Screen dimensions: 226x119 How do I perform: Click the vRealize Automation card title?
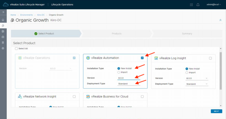105,58
